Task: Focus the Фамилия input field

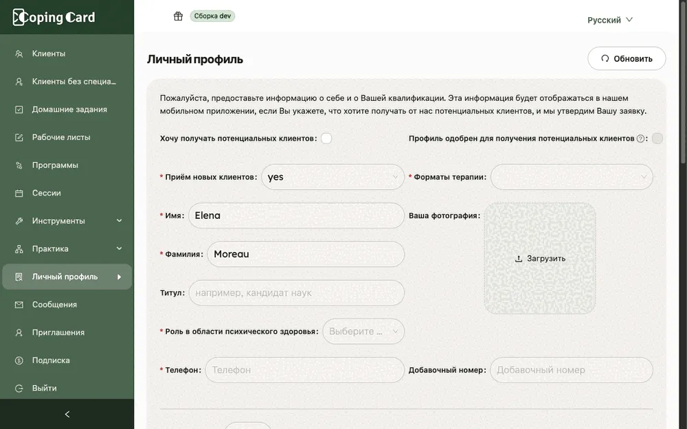Action: [306, 255]
